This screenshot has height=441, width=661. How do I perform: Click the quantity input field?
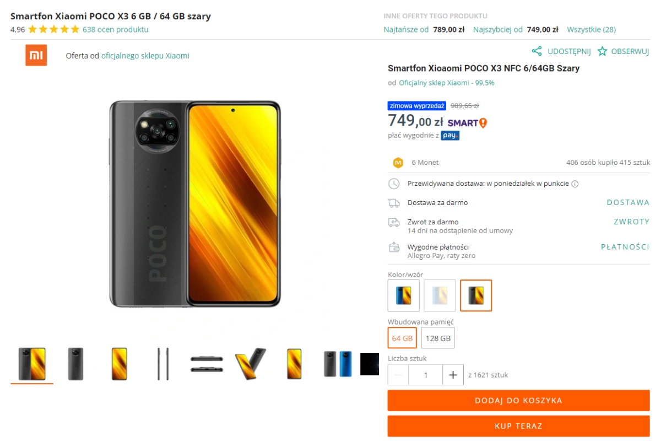(x=425, y=375)
